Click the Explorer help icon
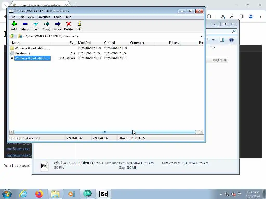 231,40
